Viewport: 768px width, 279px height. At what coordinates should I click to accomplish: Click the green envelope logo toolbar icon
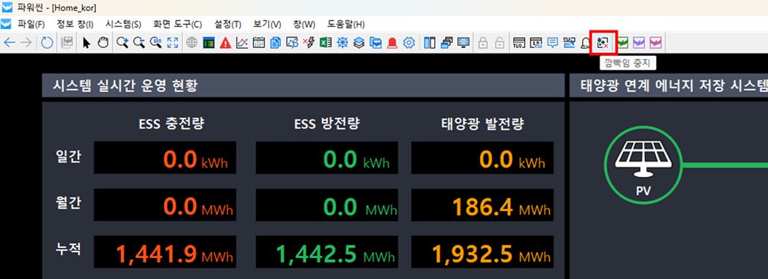pos(623,43)
